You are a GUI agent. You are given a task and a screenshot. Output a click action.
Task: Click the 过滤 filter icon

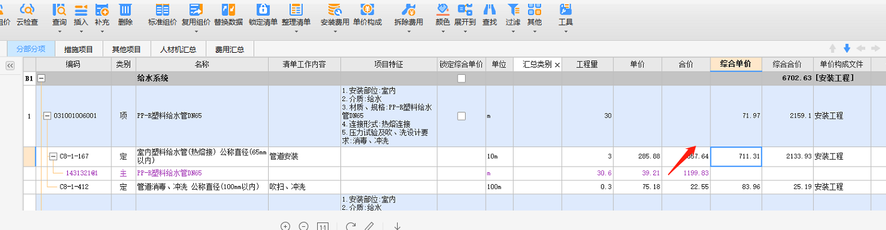(x=513, y=9)
